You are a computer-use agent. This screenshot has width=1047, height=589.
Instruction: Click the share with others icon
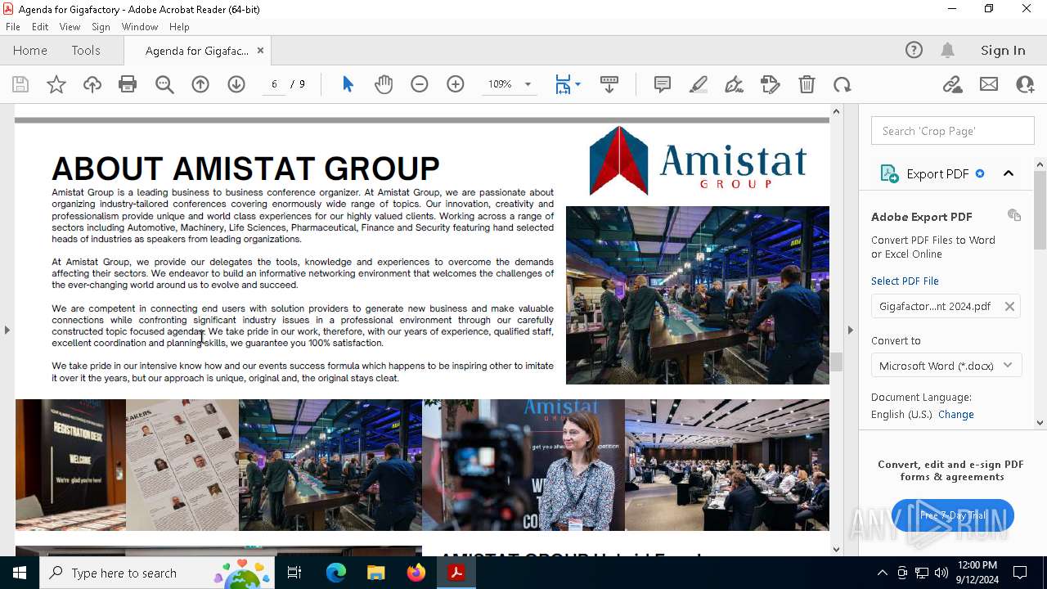(x=1025, y=84)
